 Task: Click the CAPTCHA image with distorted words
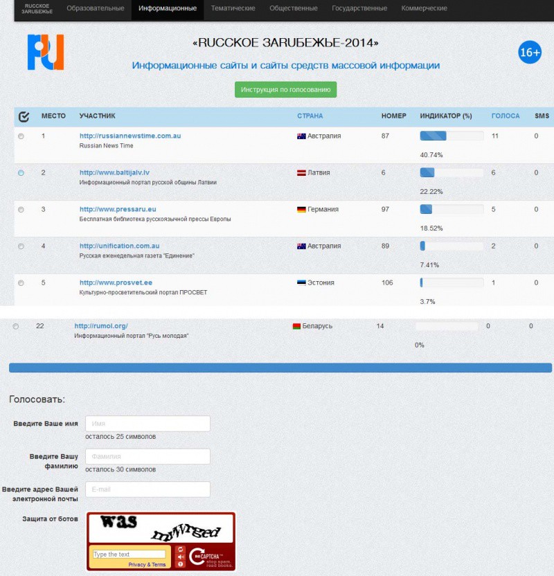[x=161, y=528]
